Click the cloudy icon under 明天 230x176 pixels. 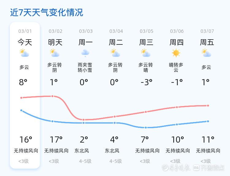(x=55, y=53)
